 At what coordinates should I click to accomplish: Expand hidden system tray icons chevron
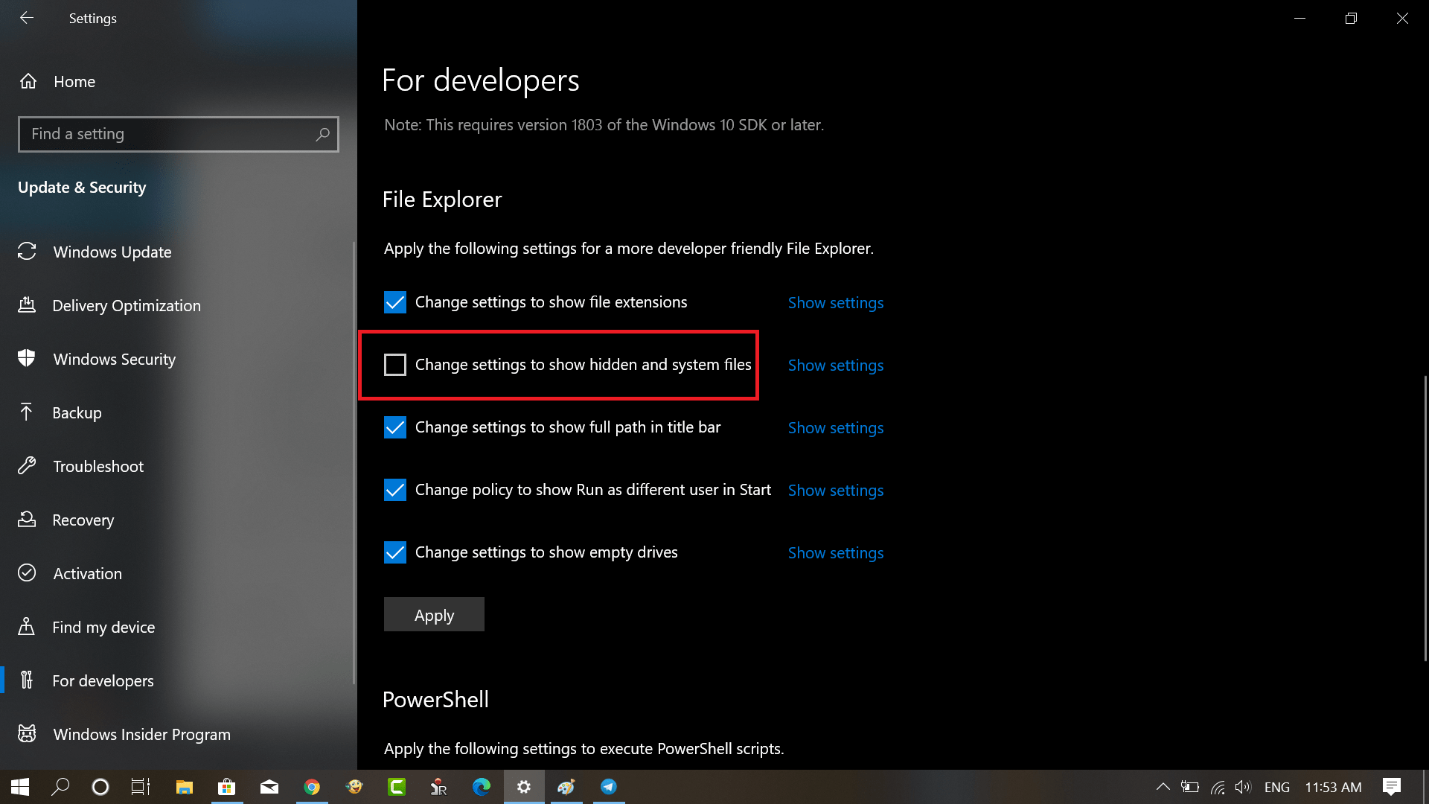click(x=1163, y=787)
